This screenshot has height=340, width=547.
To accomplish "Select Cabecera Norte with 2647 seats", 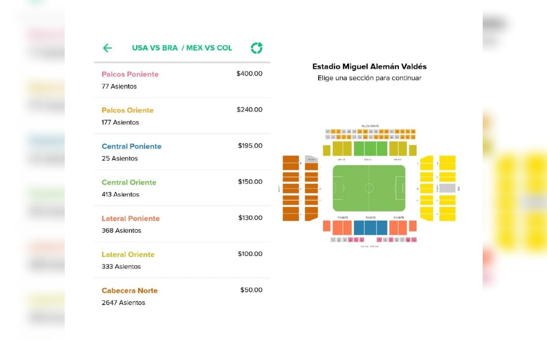I will click(x=182, y=296).
